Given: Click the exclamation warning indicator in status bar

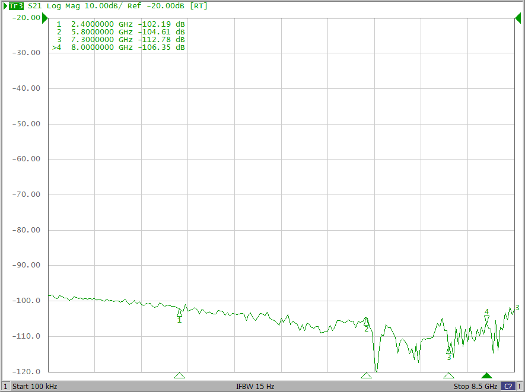Looking at the screenshot, I should (520, 386).
